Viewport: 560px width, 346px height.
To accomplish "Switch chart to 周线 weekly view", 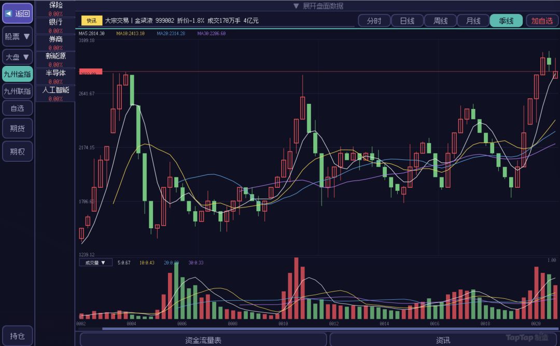I will pyautogui.click(x=440, y=21).
